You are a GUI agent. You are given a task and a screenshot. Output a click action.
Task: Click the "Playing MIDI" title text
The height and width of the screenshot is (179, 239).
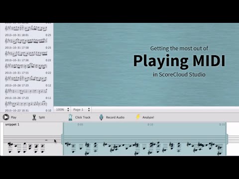pyautogui.click(x=179, y=61)
